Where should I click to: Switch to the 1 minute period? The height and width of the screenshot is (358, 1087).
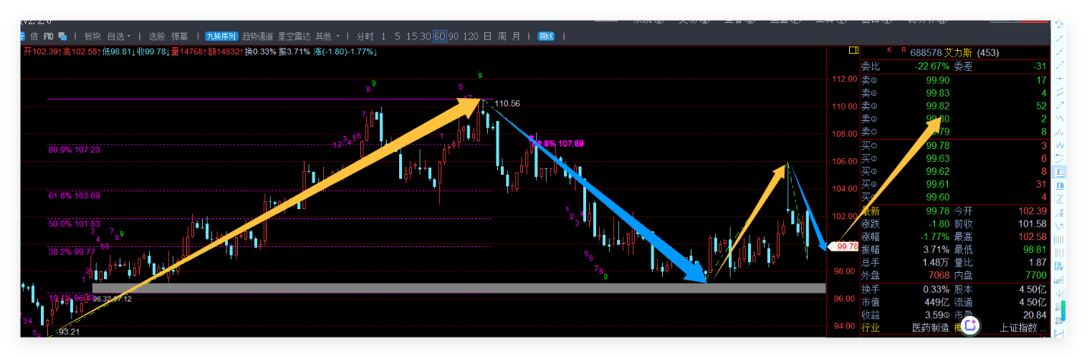point(383,37)
